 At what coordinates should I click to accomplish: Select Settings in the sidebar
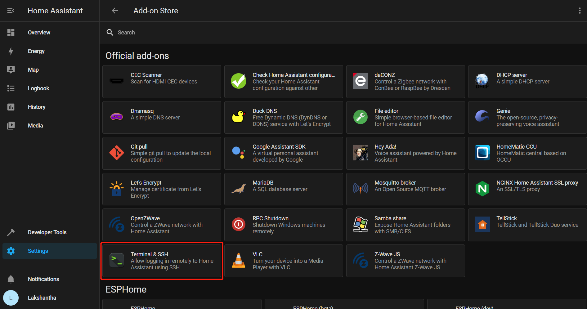point(50,251)
